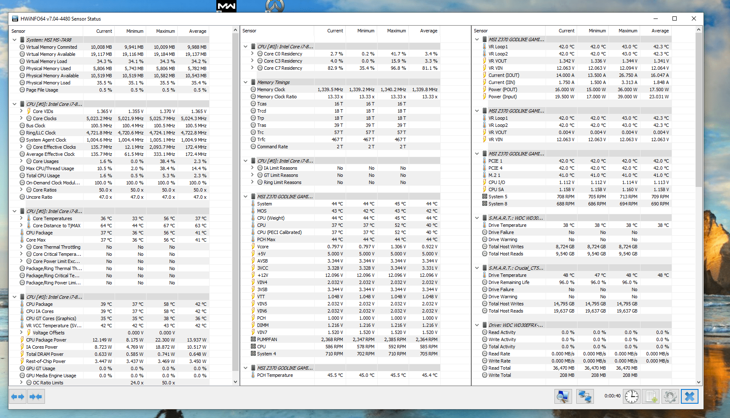The image size is (730, 418).
Task: Click the 5,023.2 MHz Core Clocks value
Action: click(x=99, y=118)
